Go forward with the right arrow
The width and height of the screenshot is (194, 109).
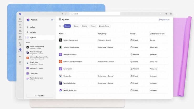click(66, 14)
